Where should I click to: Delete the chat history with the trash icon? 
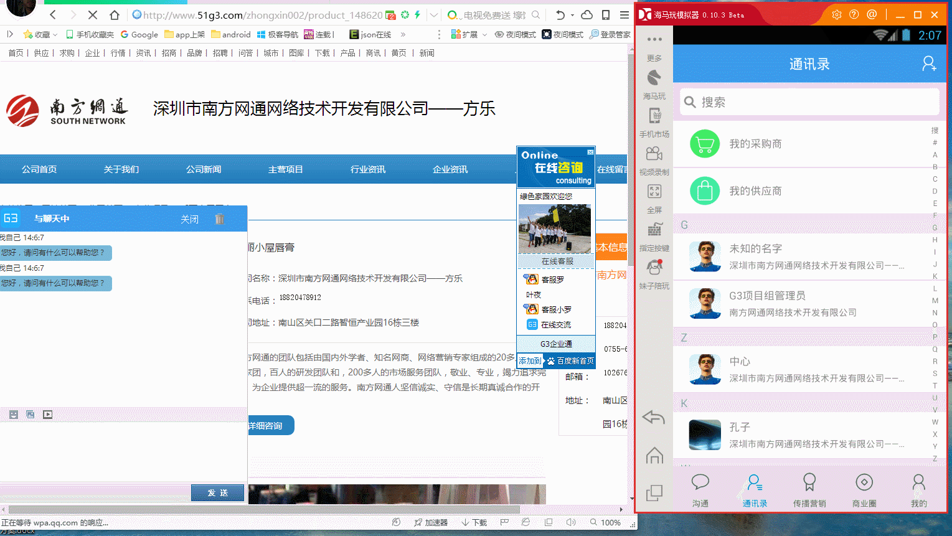[219, 219]
